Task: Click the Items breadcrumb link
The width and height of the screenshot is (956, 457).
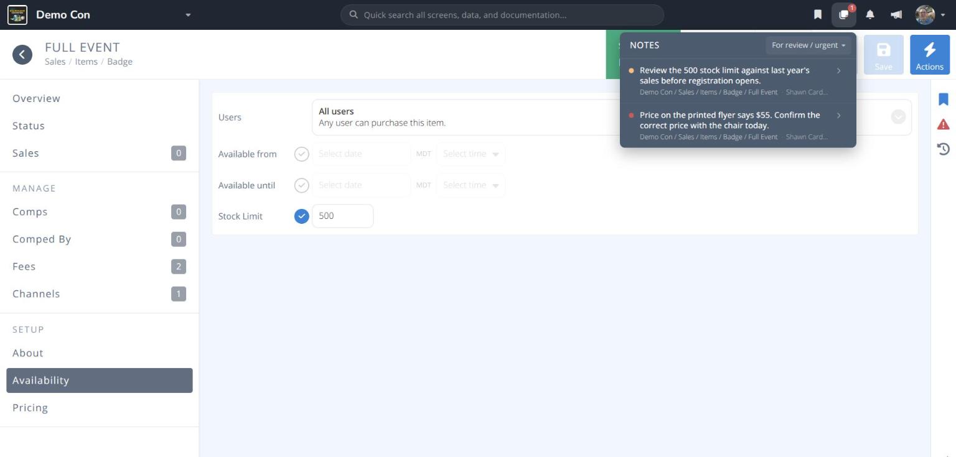Action: pyautogui.click(x=87, y=62)
